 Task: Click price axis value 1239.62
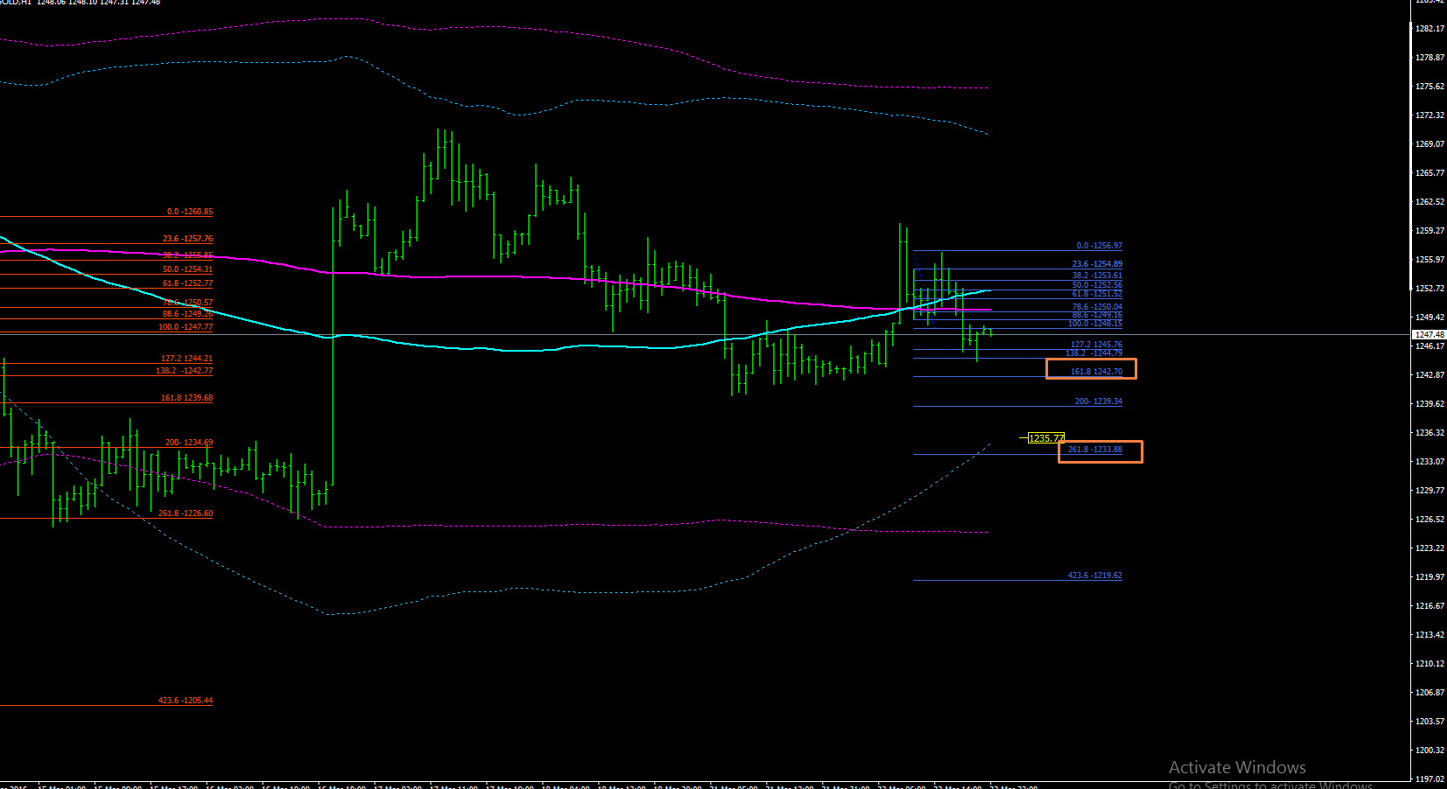coord(1430,404)
